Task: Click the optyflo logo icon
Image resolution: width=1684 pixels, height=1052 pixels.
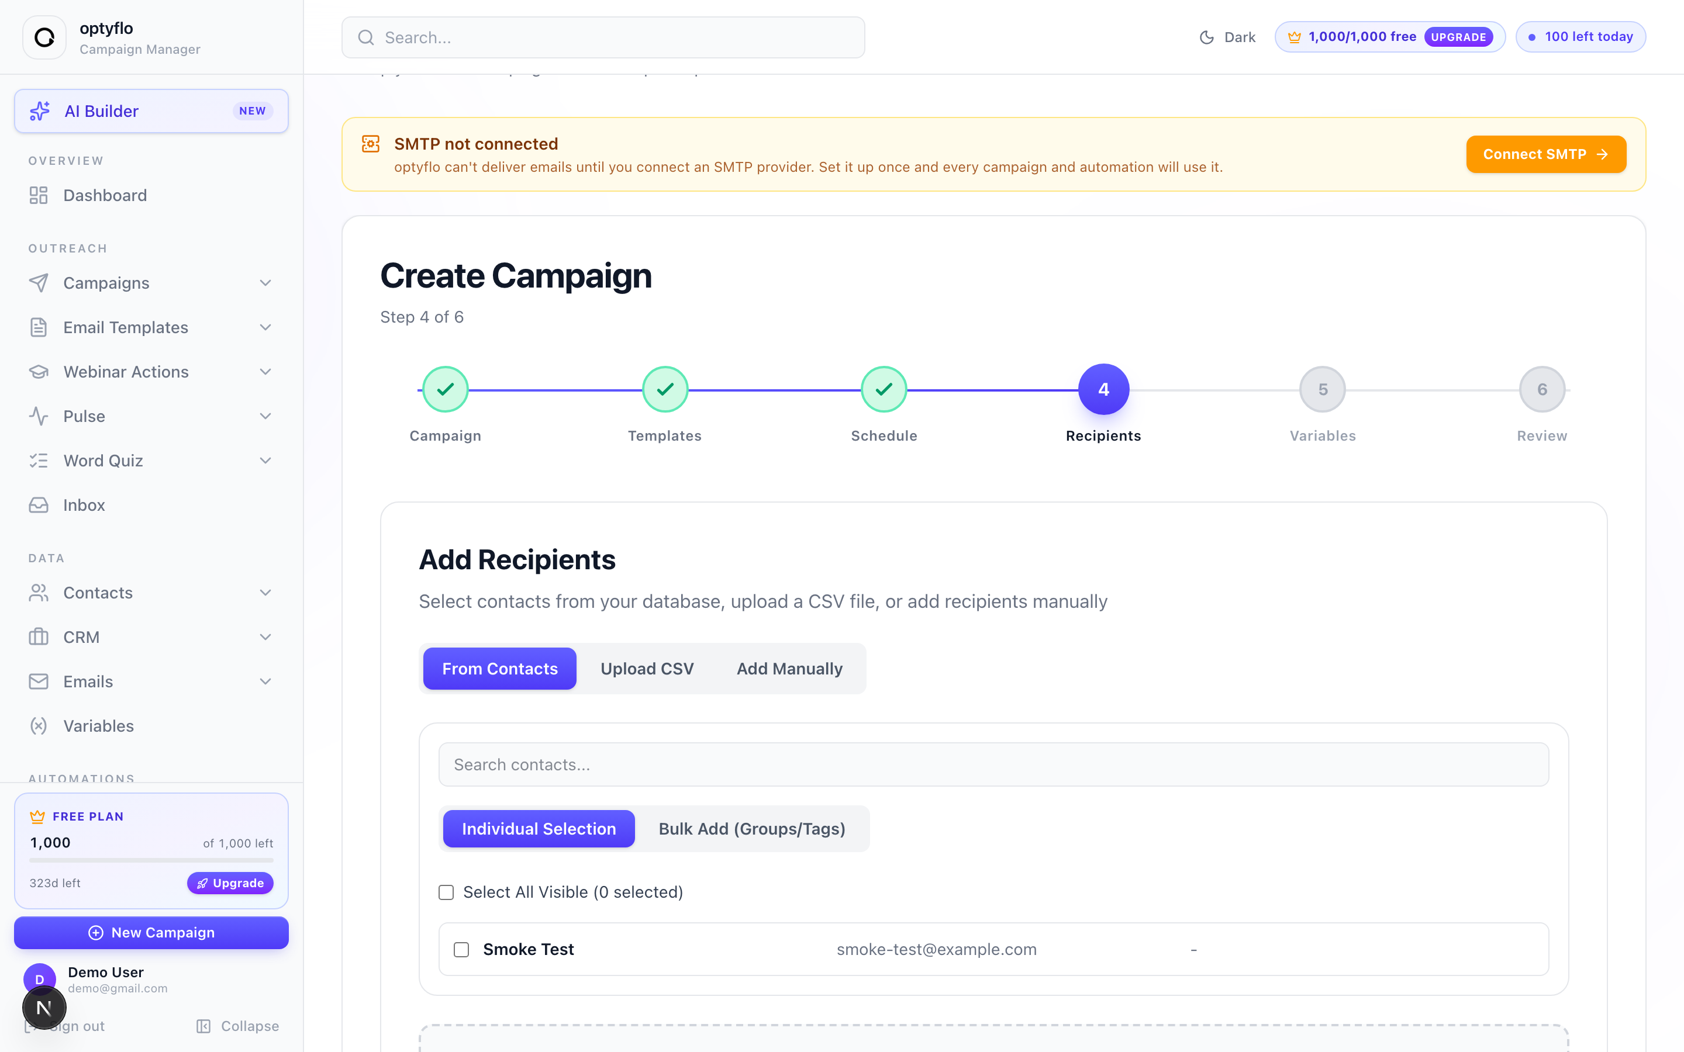Action: (44, 37)
